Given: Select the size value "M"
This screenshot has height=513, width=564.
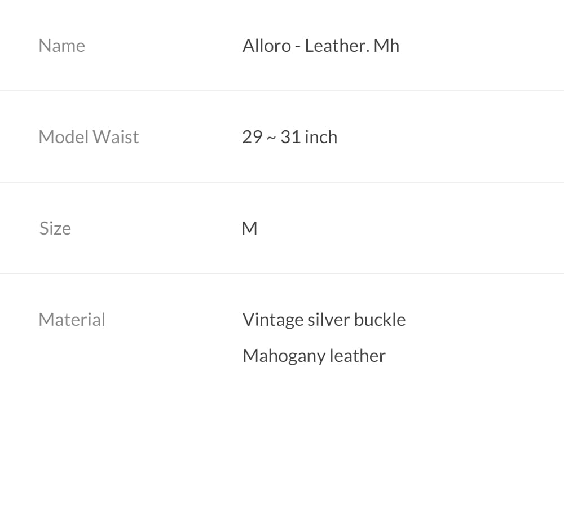Looking at the screenshot, I should click(249, 228).
